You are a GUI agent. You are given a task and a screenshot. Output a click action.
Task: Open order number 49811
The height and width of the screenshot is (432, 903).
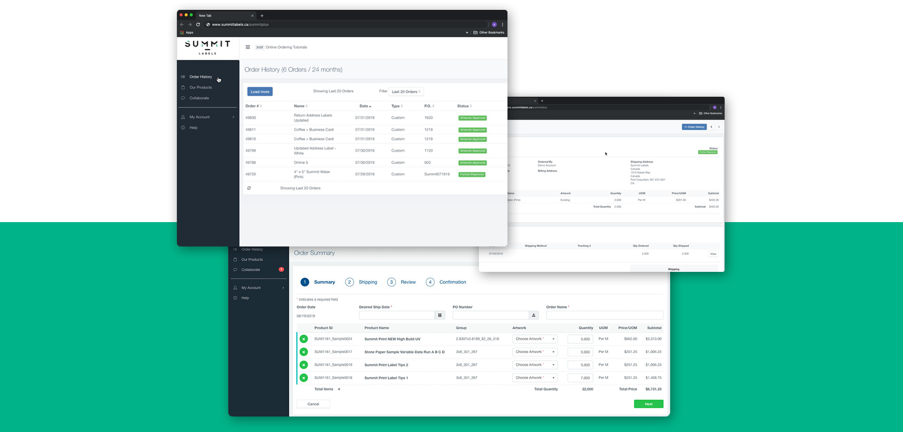point(251,130)
